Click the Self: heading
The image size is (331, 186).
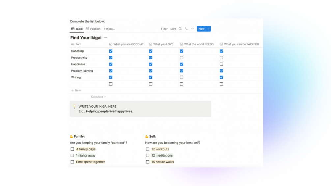click(x=152, y=136)
